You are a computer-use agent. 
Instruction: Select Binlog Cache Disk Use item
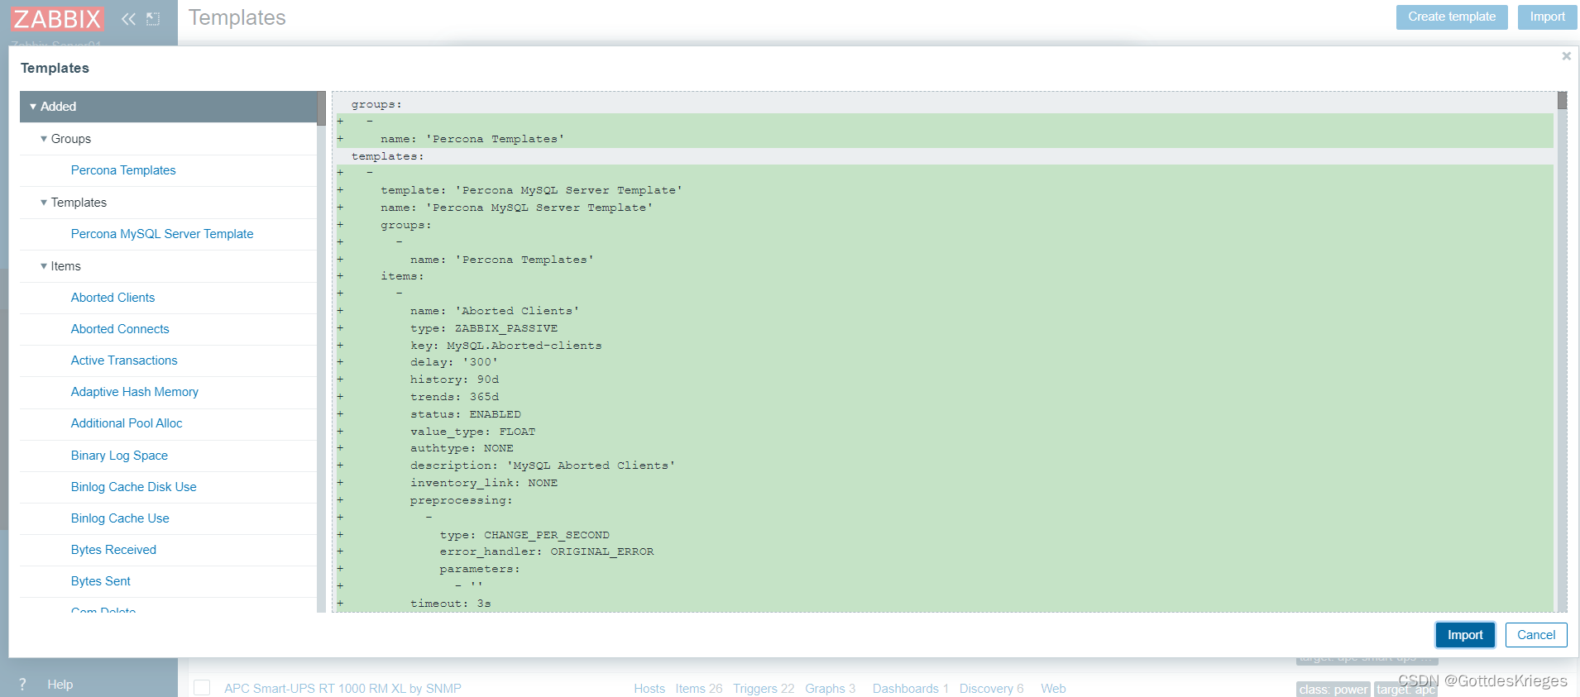134,487
